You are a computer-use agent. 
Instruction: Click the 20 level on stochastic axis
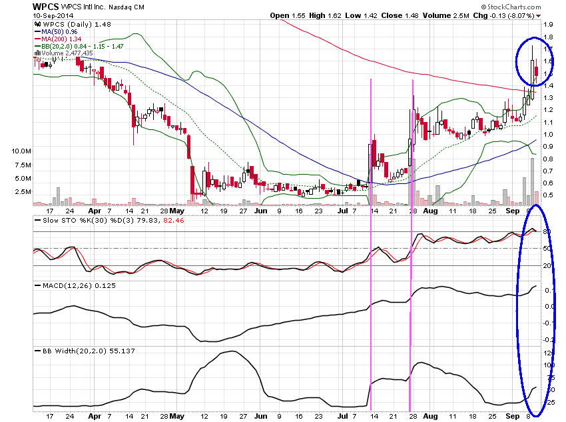tap(547, 266)
